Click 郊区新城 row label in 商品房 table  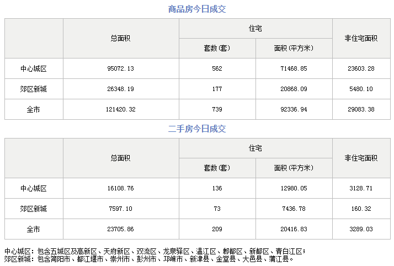click(34, 89)
